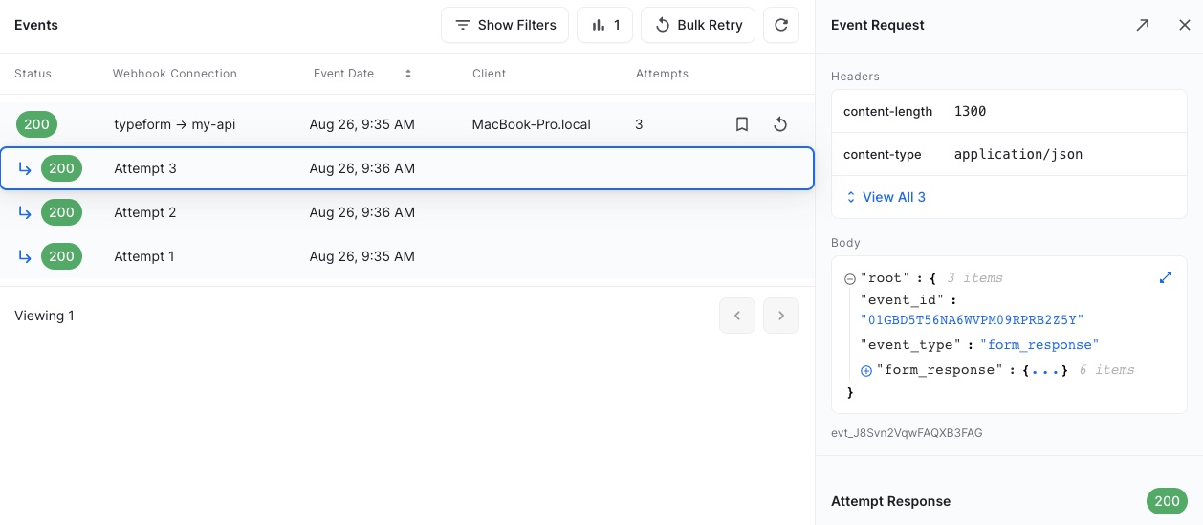Go to the previous events page
The height and width of the screenshot is (525, 1203).
(737, 316)
